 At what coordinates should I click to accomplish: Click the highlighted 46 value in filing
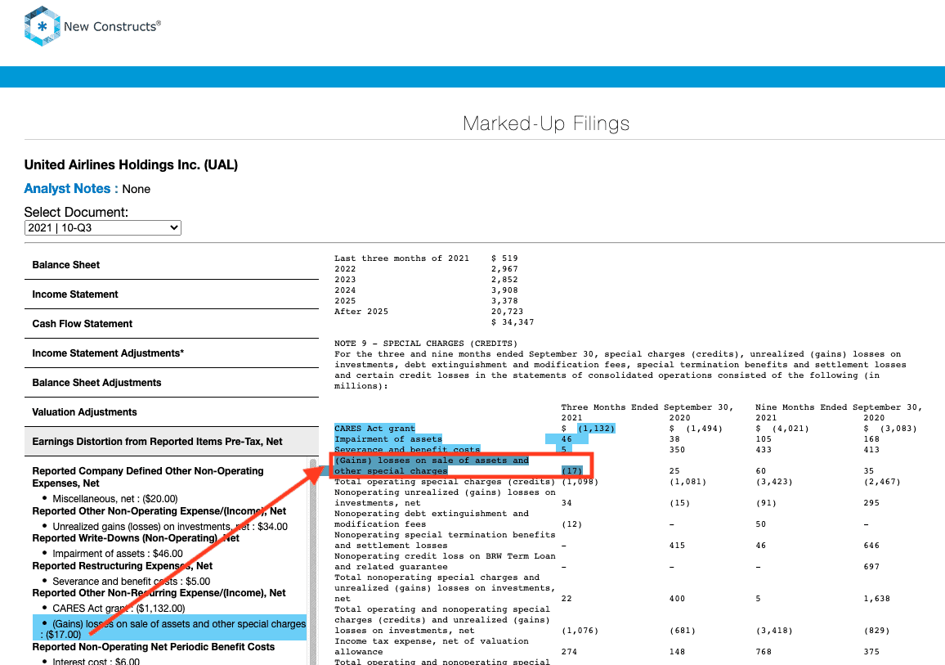click(x=567, y=439)
